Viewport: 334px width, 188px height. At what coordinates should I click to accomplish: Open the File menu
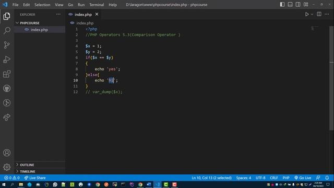(x=15, y=5)
